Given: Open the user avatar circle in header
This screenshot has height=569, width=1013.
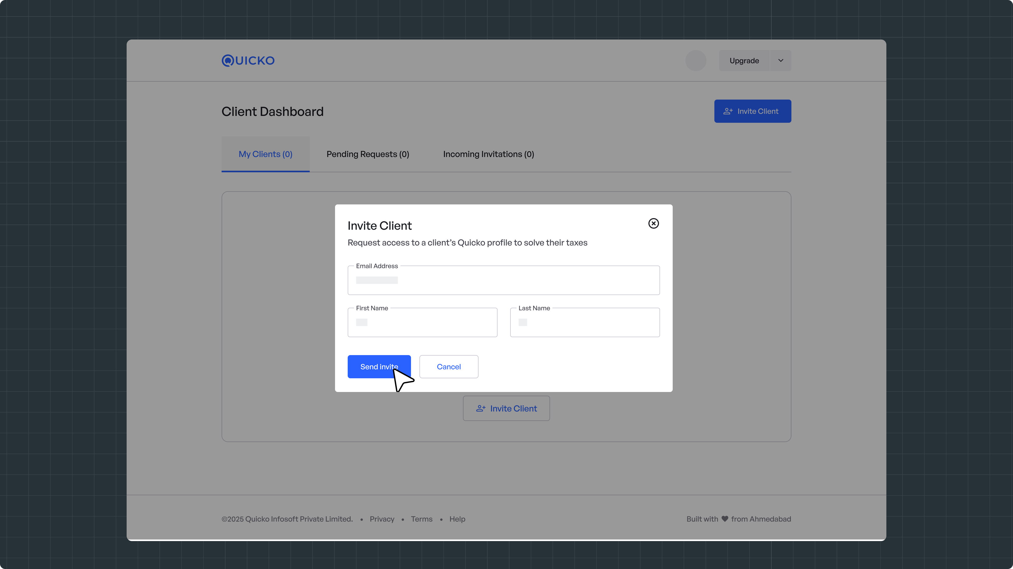Looking at the screenshot, I should (696, 61).
